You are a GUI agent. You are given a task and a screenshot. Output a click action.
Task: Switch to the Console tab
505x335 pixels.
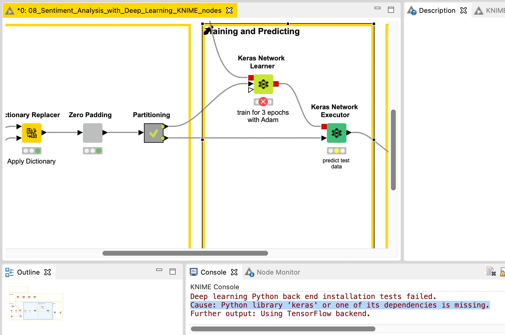213,272
